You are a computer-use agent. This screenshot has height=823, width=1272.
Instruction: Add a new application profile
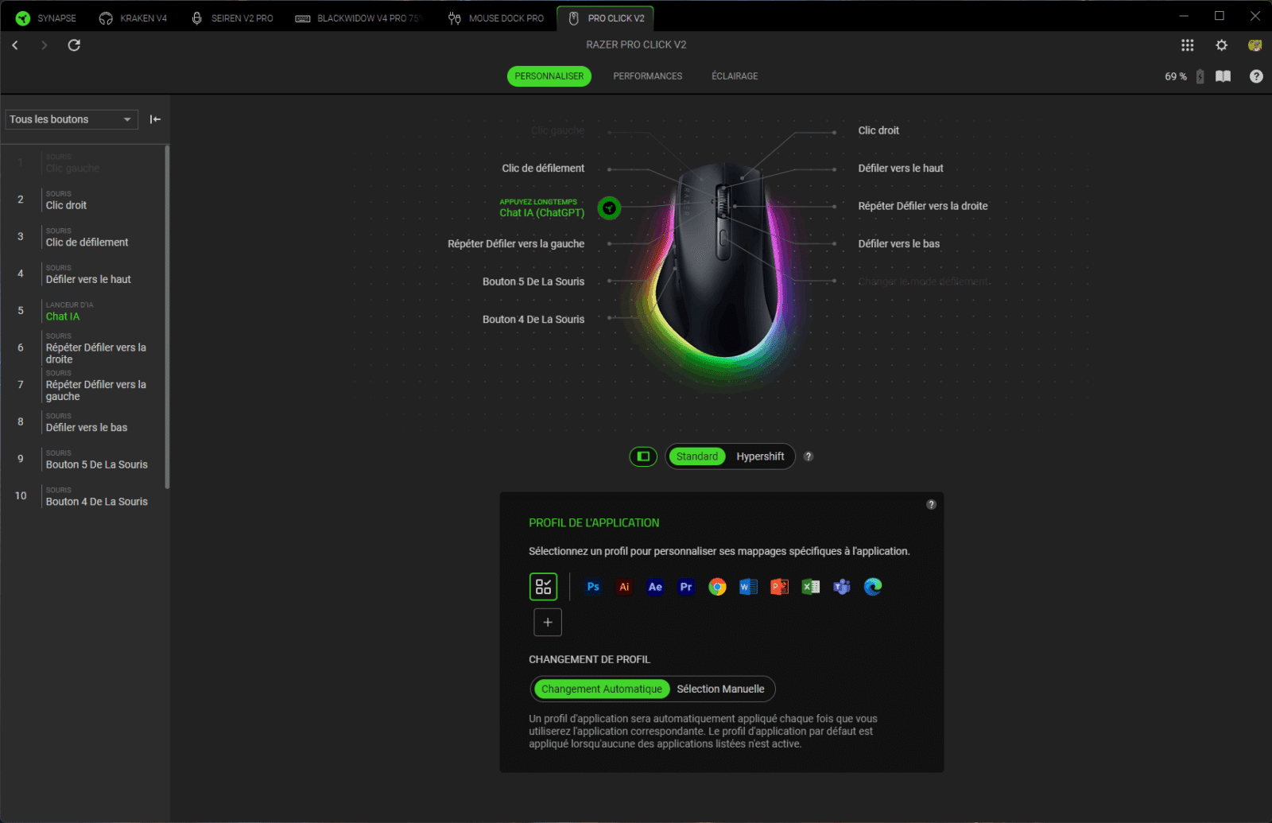point(548,623)
